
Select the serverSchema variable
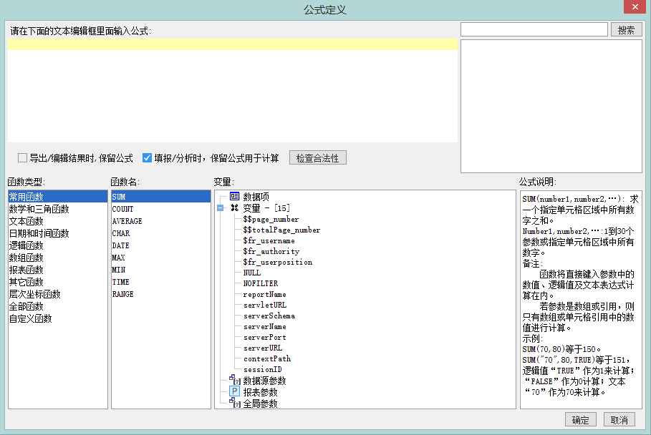tap(269, 316)
